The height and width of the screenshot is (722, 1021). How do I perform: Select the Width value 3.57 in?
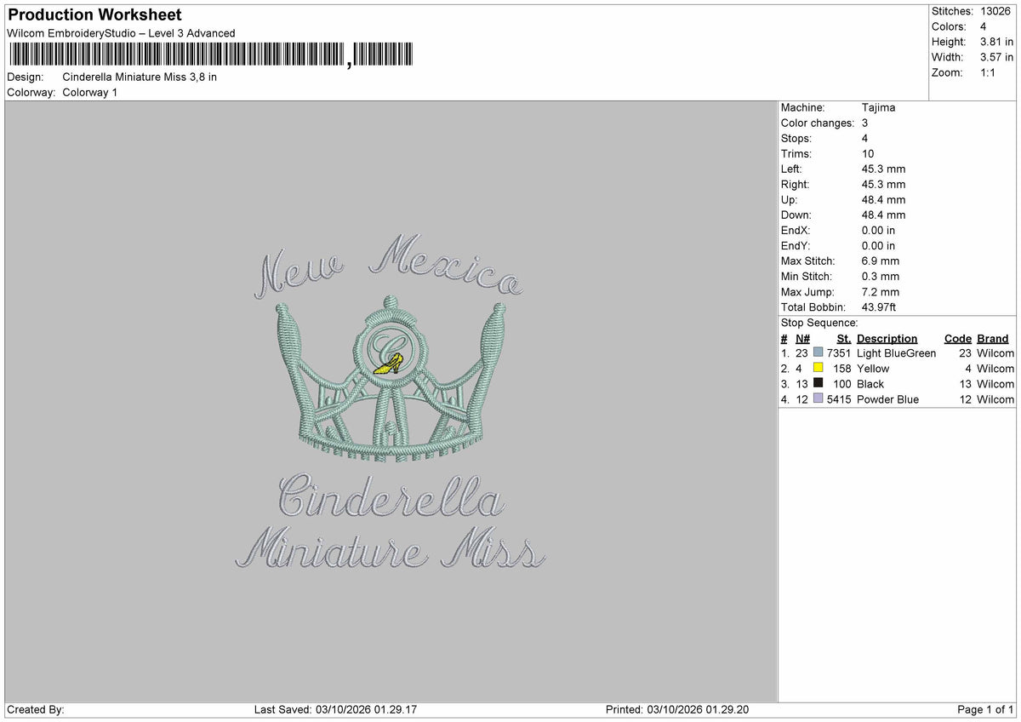pos(996,57)
